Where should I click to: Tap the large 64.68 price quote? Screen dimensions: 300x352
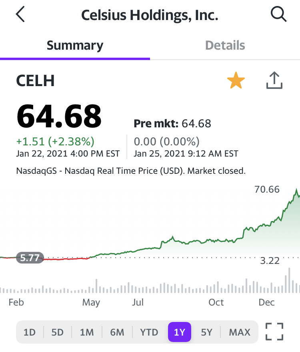59,116
